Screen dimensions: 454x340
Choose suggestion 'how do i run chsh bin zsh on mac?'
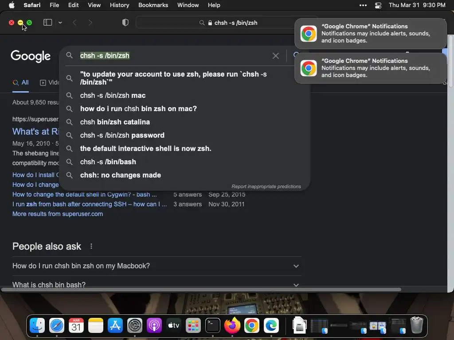click(x=184, y=109)
